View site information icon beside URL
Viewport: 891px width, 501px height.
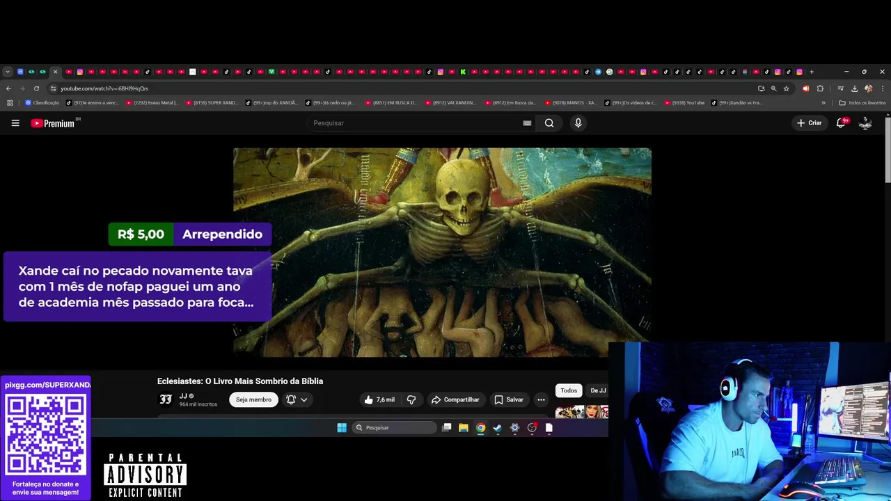(x=53, y=88)
